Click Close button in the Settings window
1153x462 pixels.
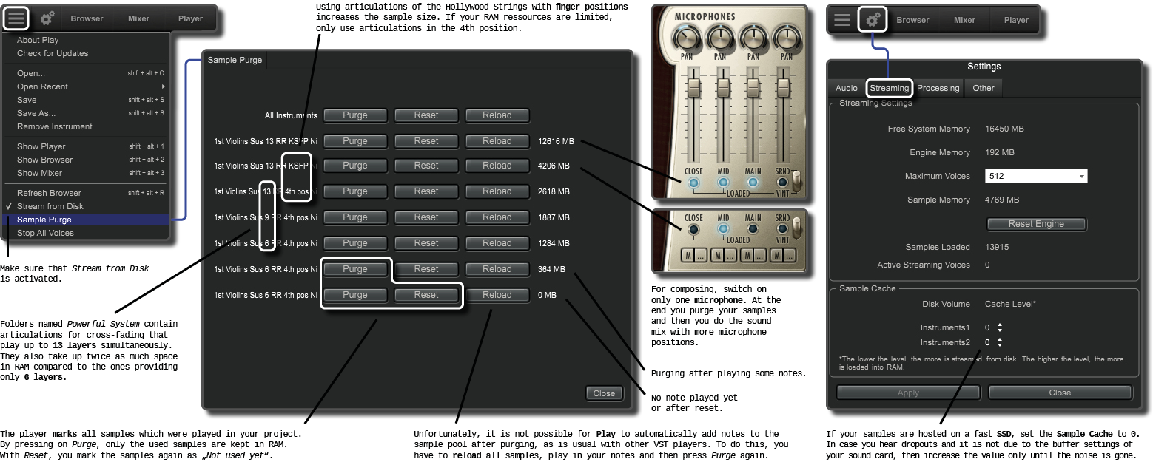point(1060,393)
